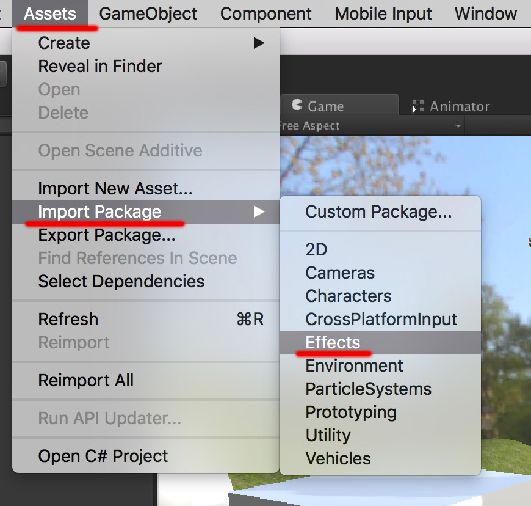Open the Free Aspect dropdown
531x506 pixels.
(371, 126)
